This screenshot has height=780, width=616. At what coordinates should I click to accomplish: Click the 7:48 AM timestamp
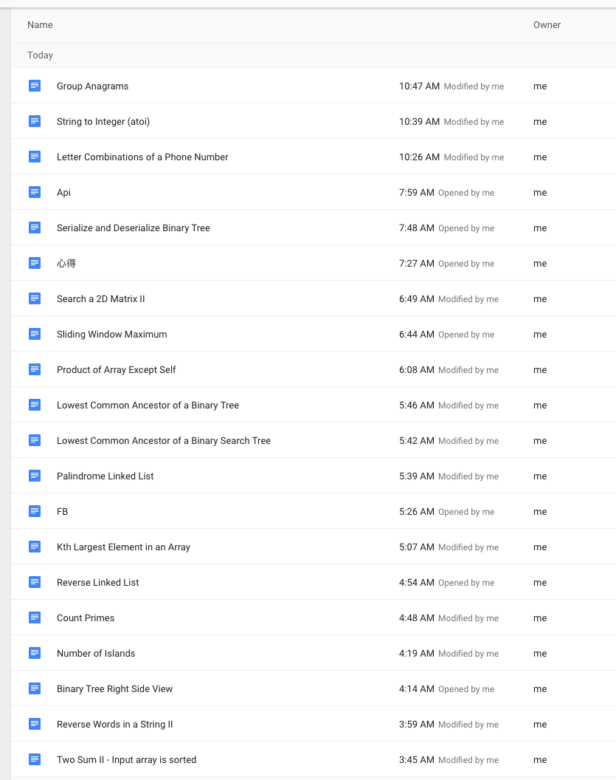click(x=417, y=227)
